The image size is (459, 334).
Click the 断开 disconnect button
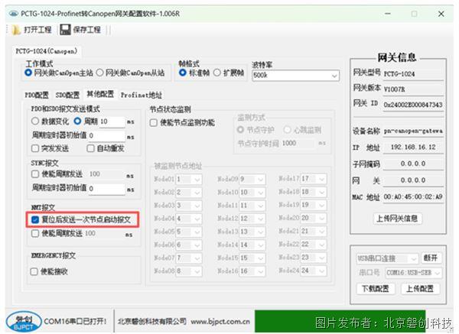pyautogui.click(x=430, y=258)
